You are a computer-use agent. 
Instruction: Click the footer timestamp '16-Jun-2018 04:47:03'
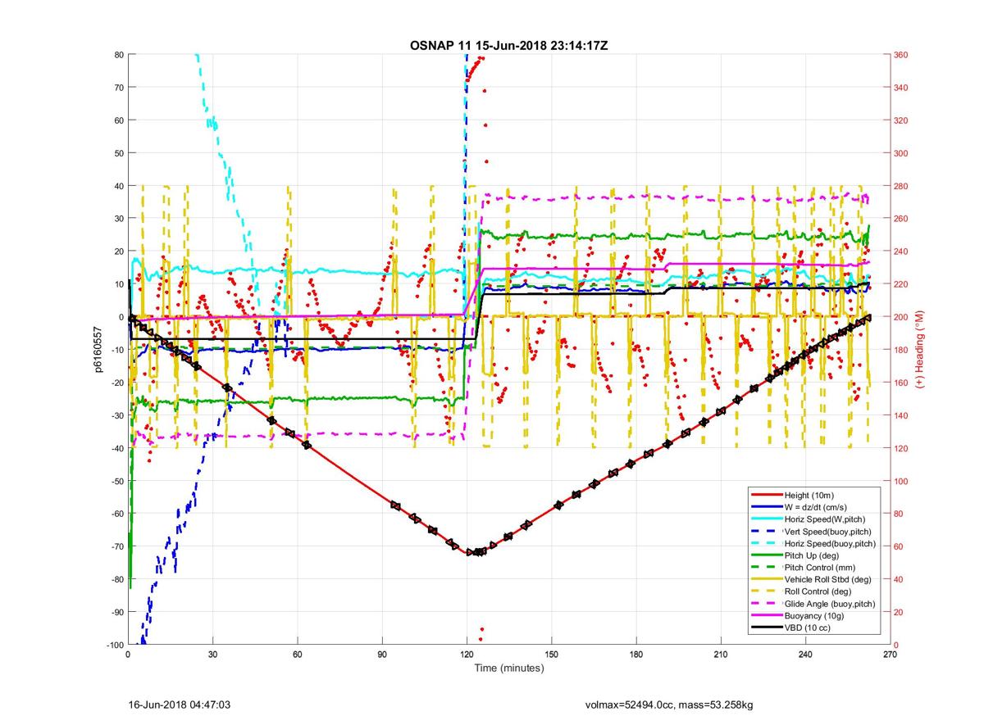180,704
